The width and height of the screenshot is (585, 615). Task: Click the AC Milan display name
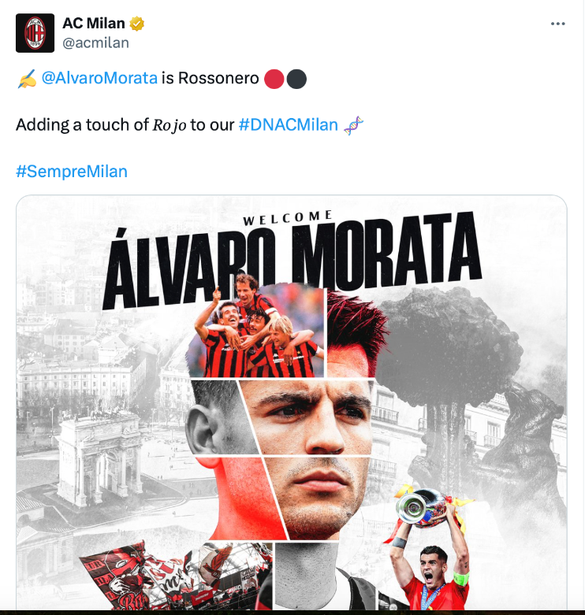[x=94, y=24]
